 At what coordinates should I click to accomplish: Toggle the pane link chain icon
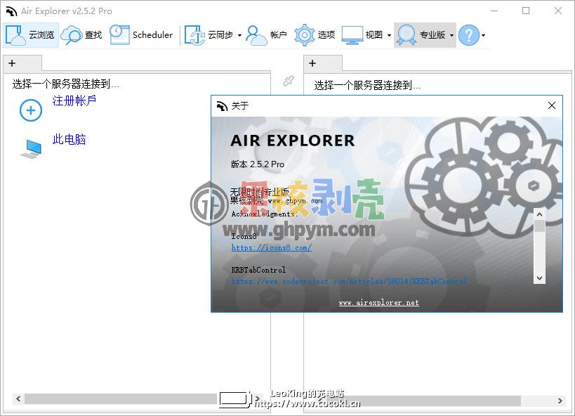coord(289,81)
